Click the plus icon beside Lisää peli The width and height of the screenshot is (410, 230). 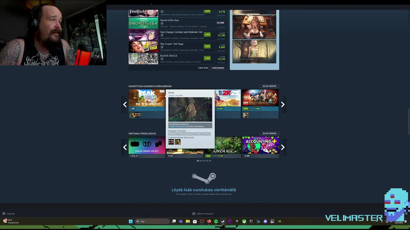click(x=4, y=214)
